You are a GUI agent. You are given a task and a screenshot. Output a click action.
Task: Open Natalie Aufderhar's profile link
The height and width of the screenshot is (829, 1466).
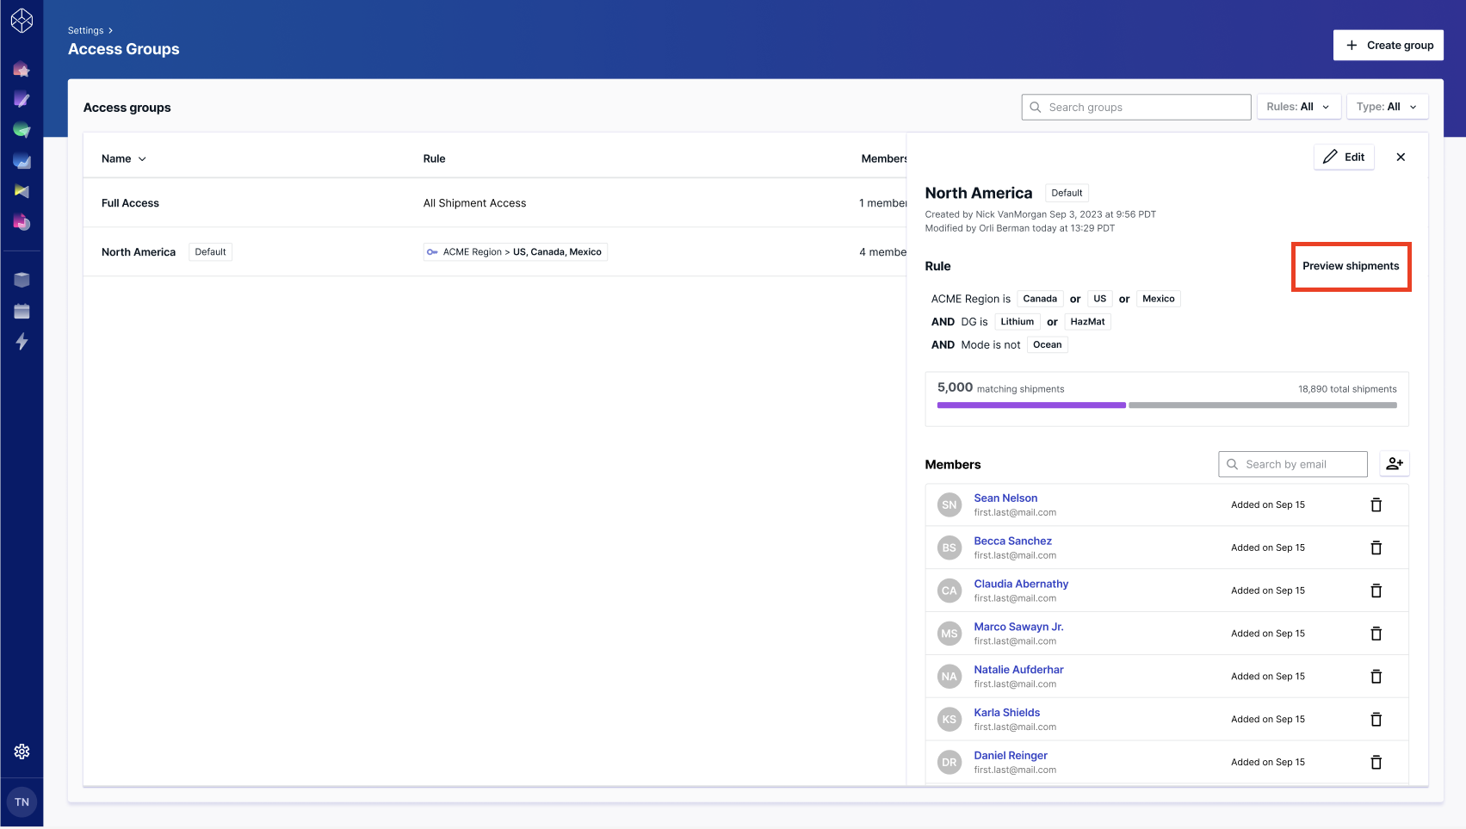[1018, 670]
